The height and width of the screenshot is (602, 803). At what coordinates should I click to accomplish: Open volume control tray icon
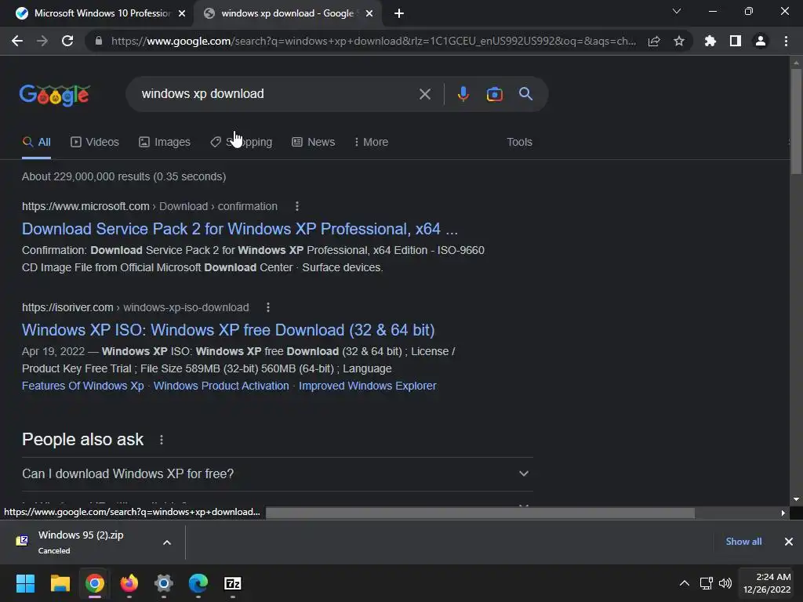(725, 583)
